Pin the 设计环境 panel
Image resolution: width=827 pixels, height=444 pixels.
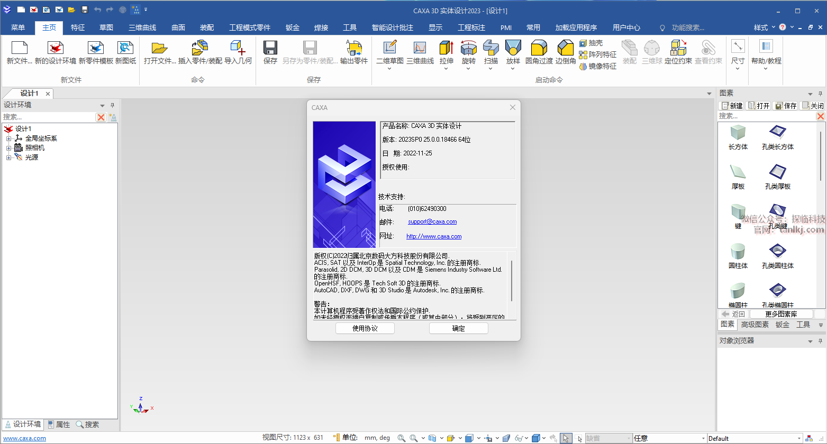[x=112, y=105]
